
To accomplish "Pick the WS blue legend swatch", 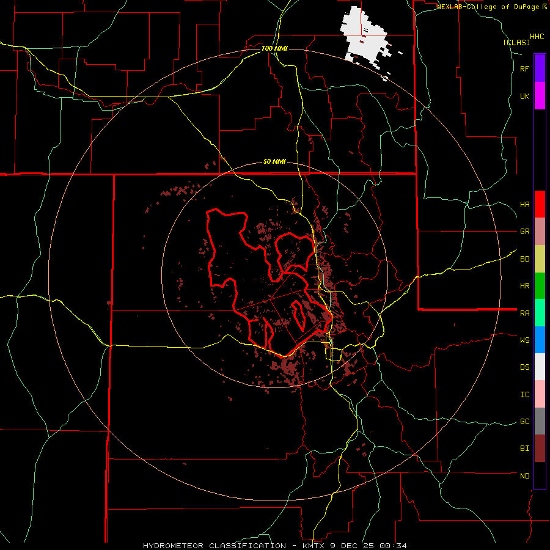I will (540, 340).
